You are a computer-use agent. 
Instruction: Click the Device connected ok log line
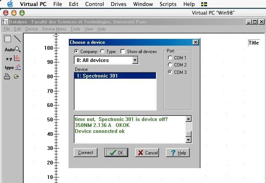(100, 131)
